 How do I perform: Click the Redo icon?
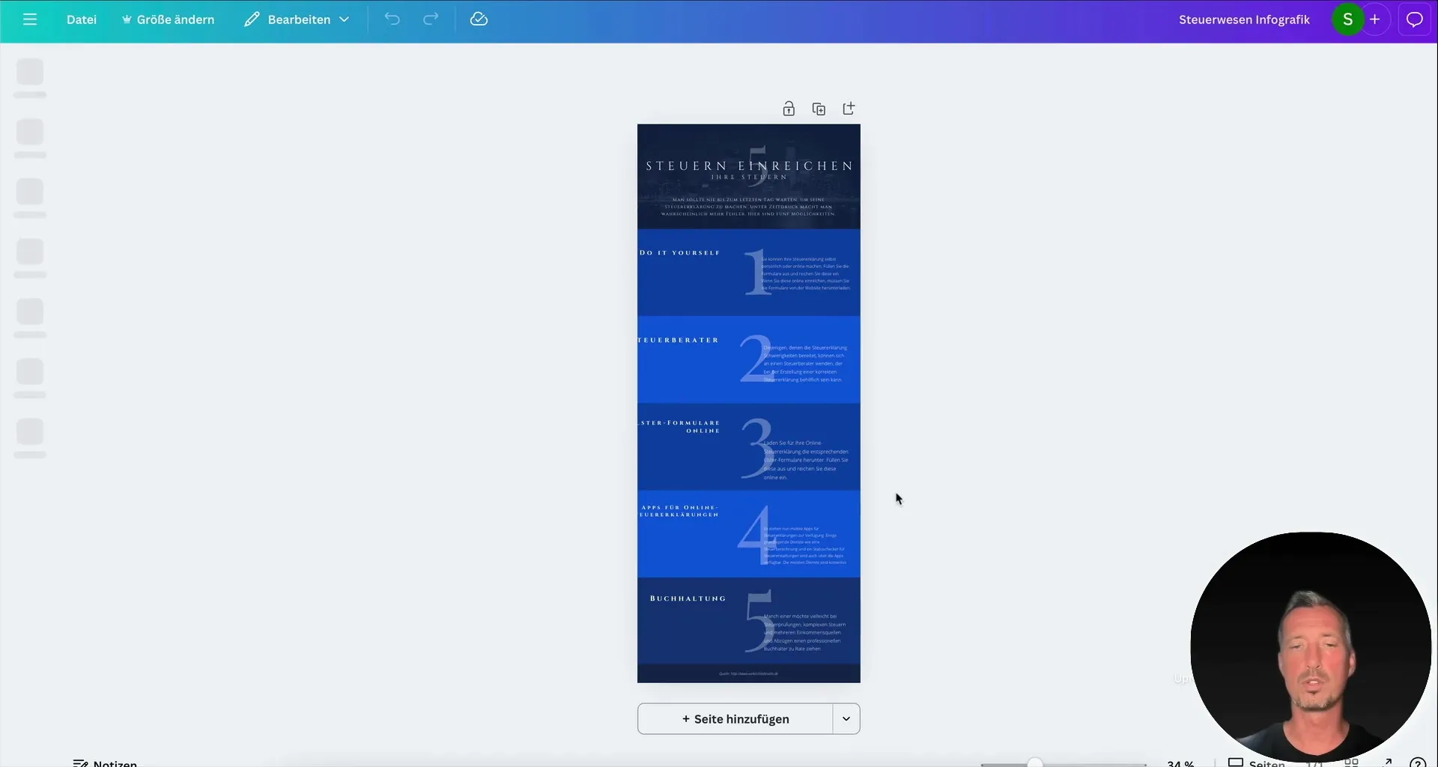(430, 19)
